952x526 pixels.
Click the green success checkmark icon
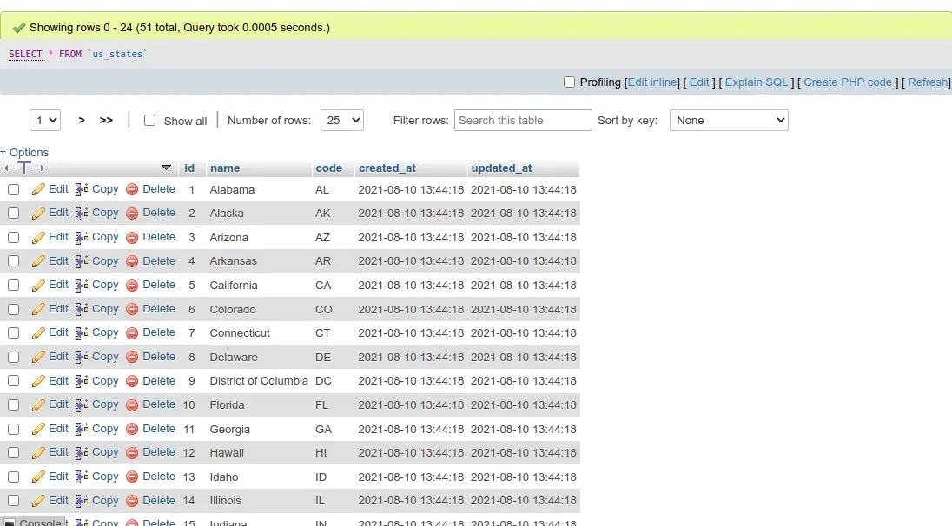point(18,28)
